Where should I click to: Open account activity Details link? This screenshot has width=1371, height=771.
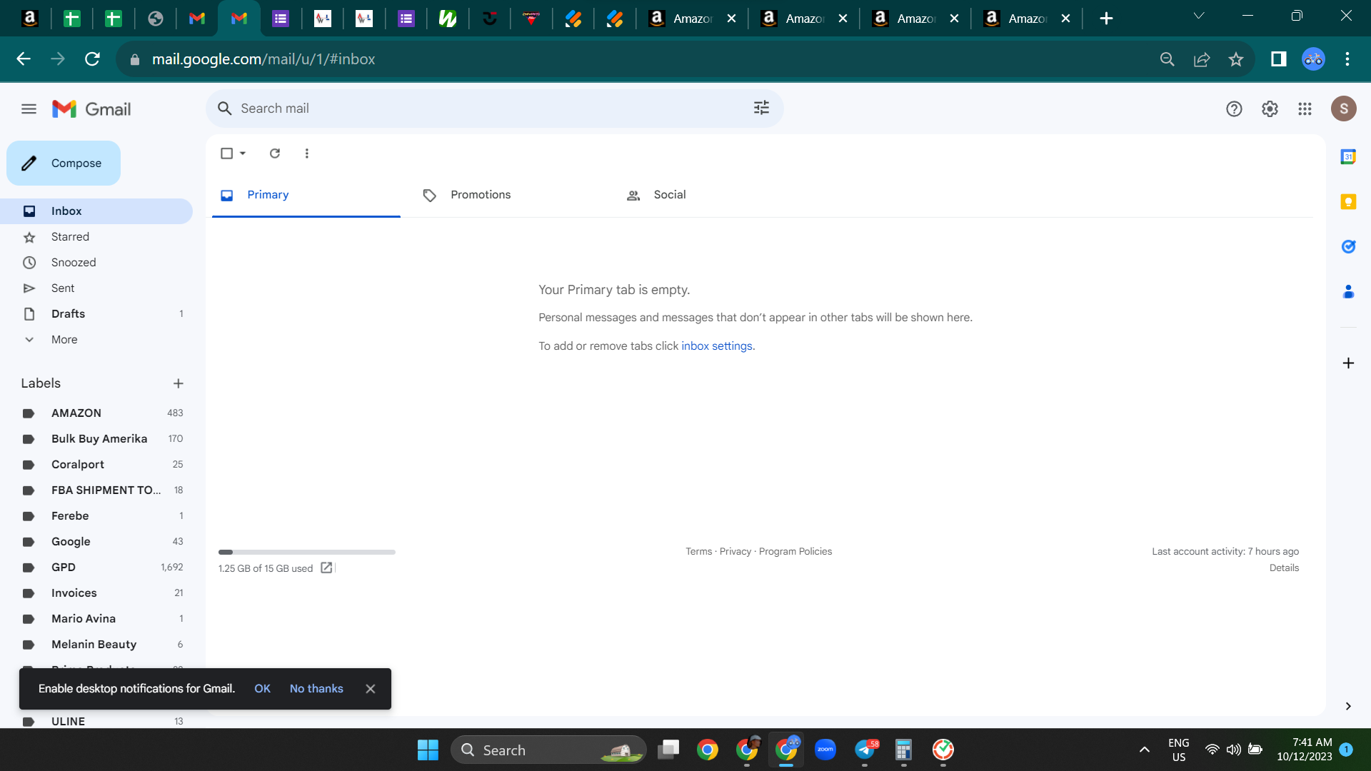[1284, 568]
